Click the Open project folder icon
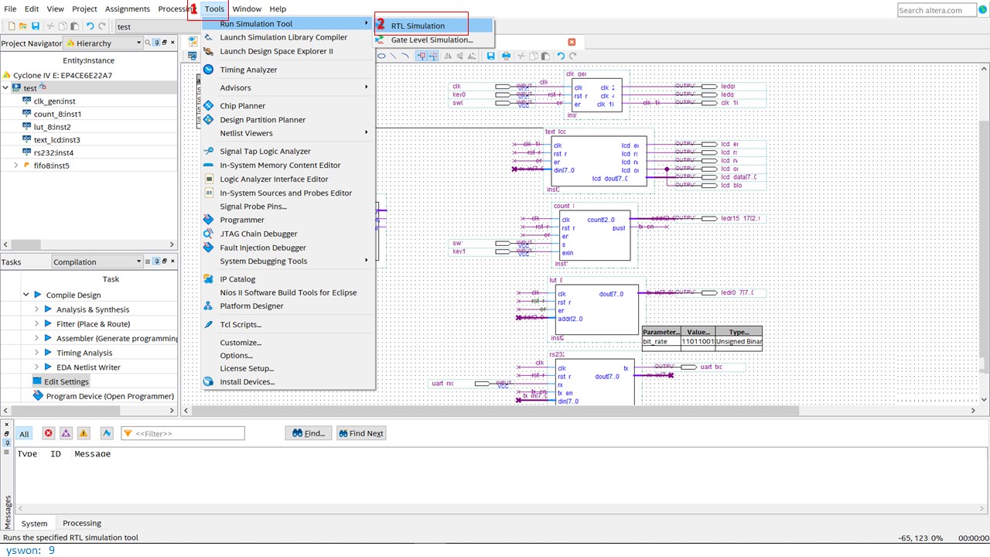Image resolution: width=990 pixels, height=557 pixels. (x=23, y=26)
